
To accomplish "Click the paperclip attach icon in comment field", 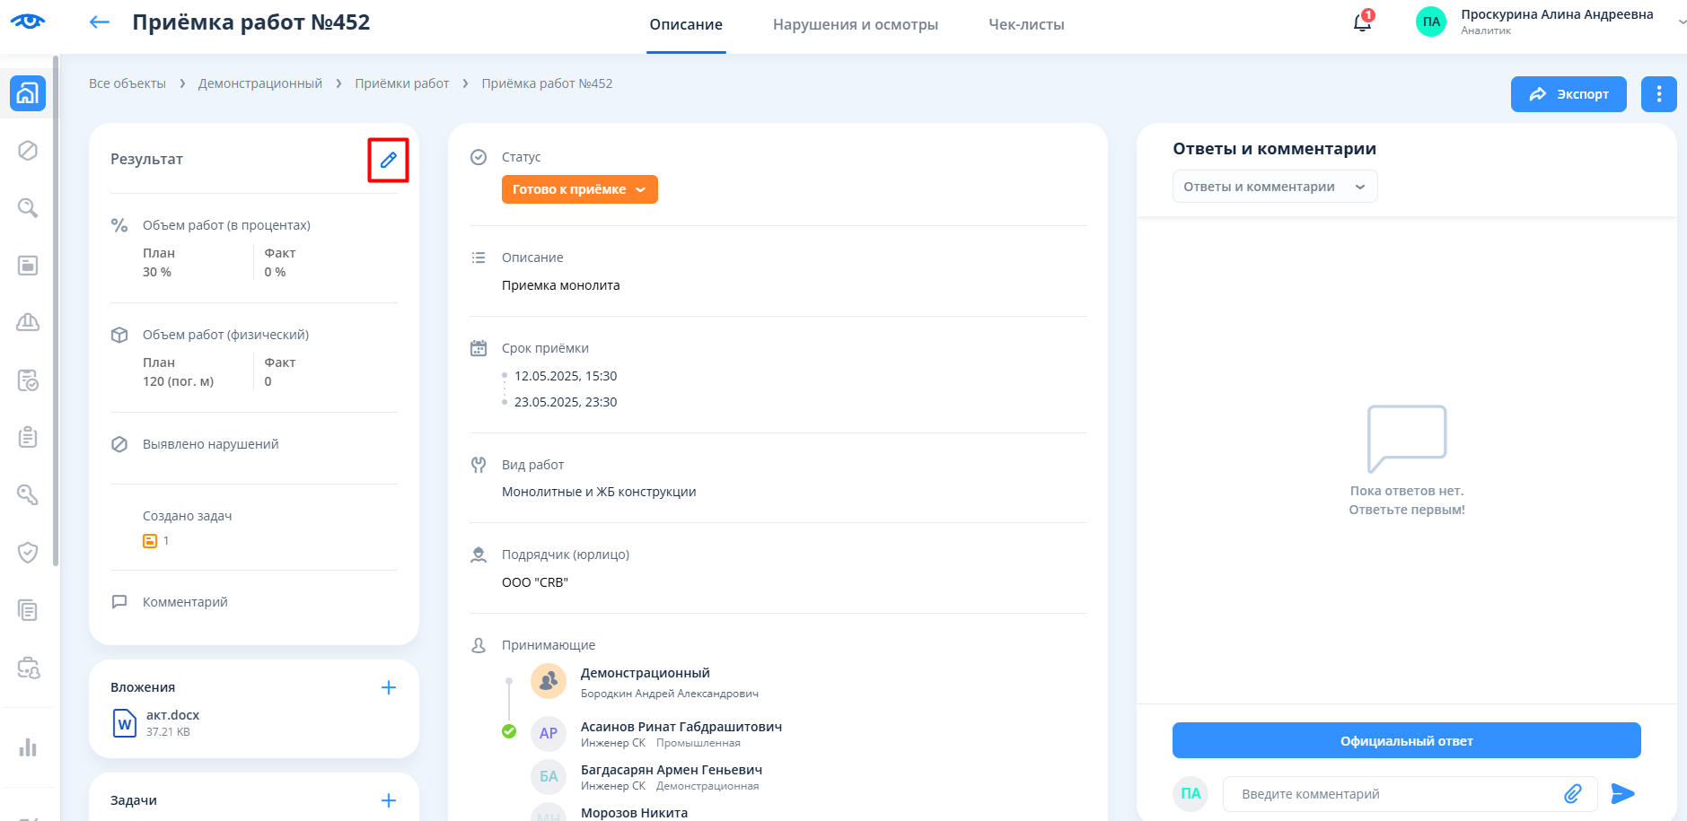I will pos(1573,794).
